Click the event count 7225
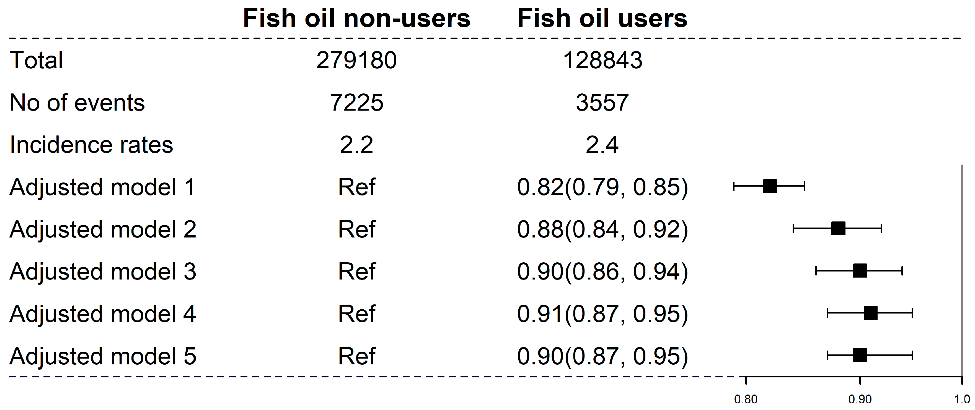The image size is (975, 410). click(x=356, y=103)
